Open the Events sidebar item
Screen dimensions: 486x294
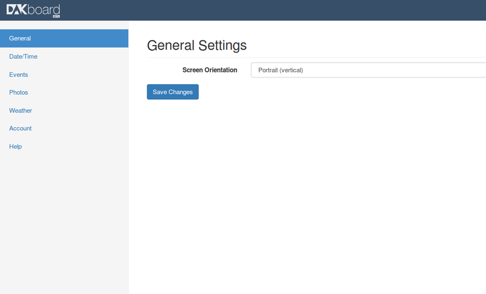(x=19, y=74)
